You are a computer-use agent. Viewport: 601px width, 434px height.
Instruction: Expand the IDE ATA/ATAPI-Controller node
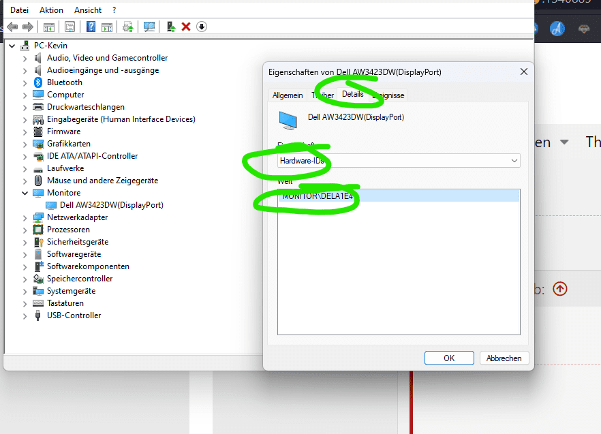tap(25, 157)
